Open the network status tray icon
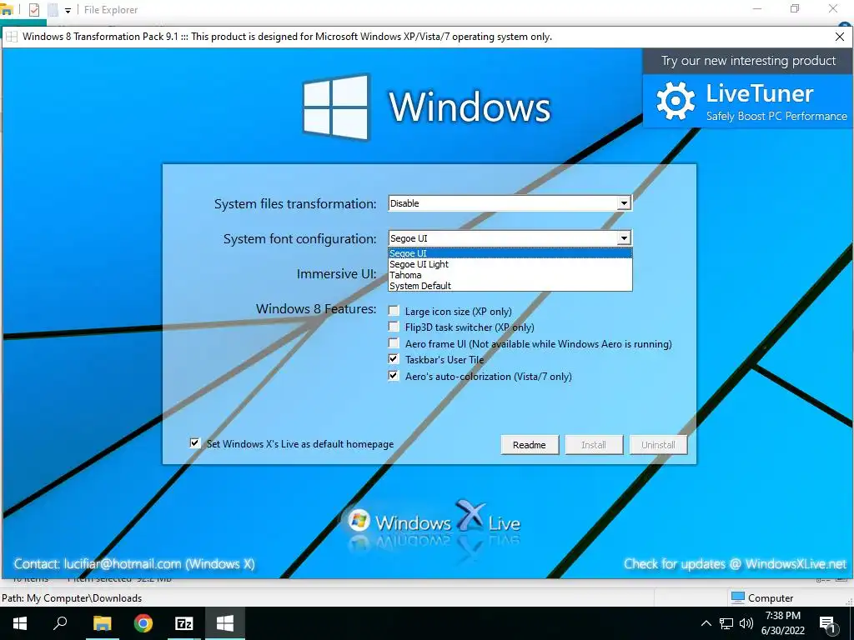 click(726, 623)
